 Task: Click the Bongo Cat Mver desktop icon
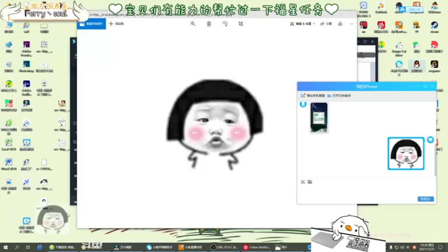399,49
